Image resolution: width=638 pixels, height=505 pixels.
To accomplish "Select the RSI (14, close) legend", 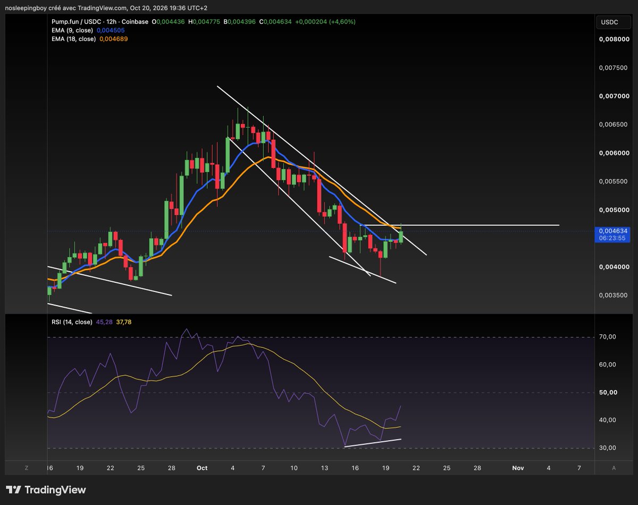I will click(72, 321).
